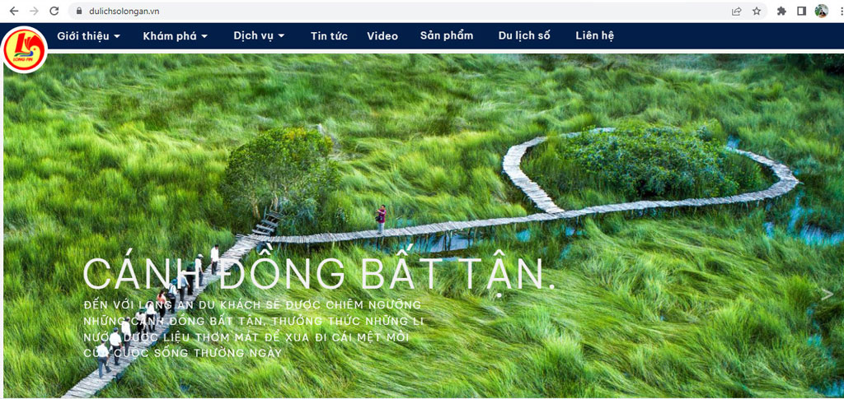
Task: Advance the banner with the next slide arrow
Action: [828, 294]
